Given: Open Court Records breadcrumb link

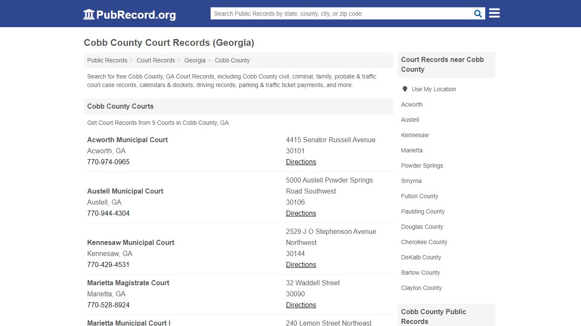Looking at the screenshot, I should click(156, 60).
